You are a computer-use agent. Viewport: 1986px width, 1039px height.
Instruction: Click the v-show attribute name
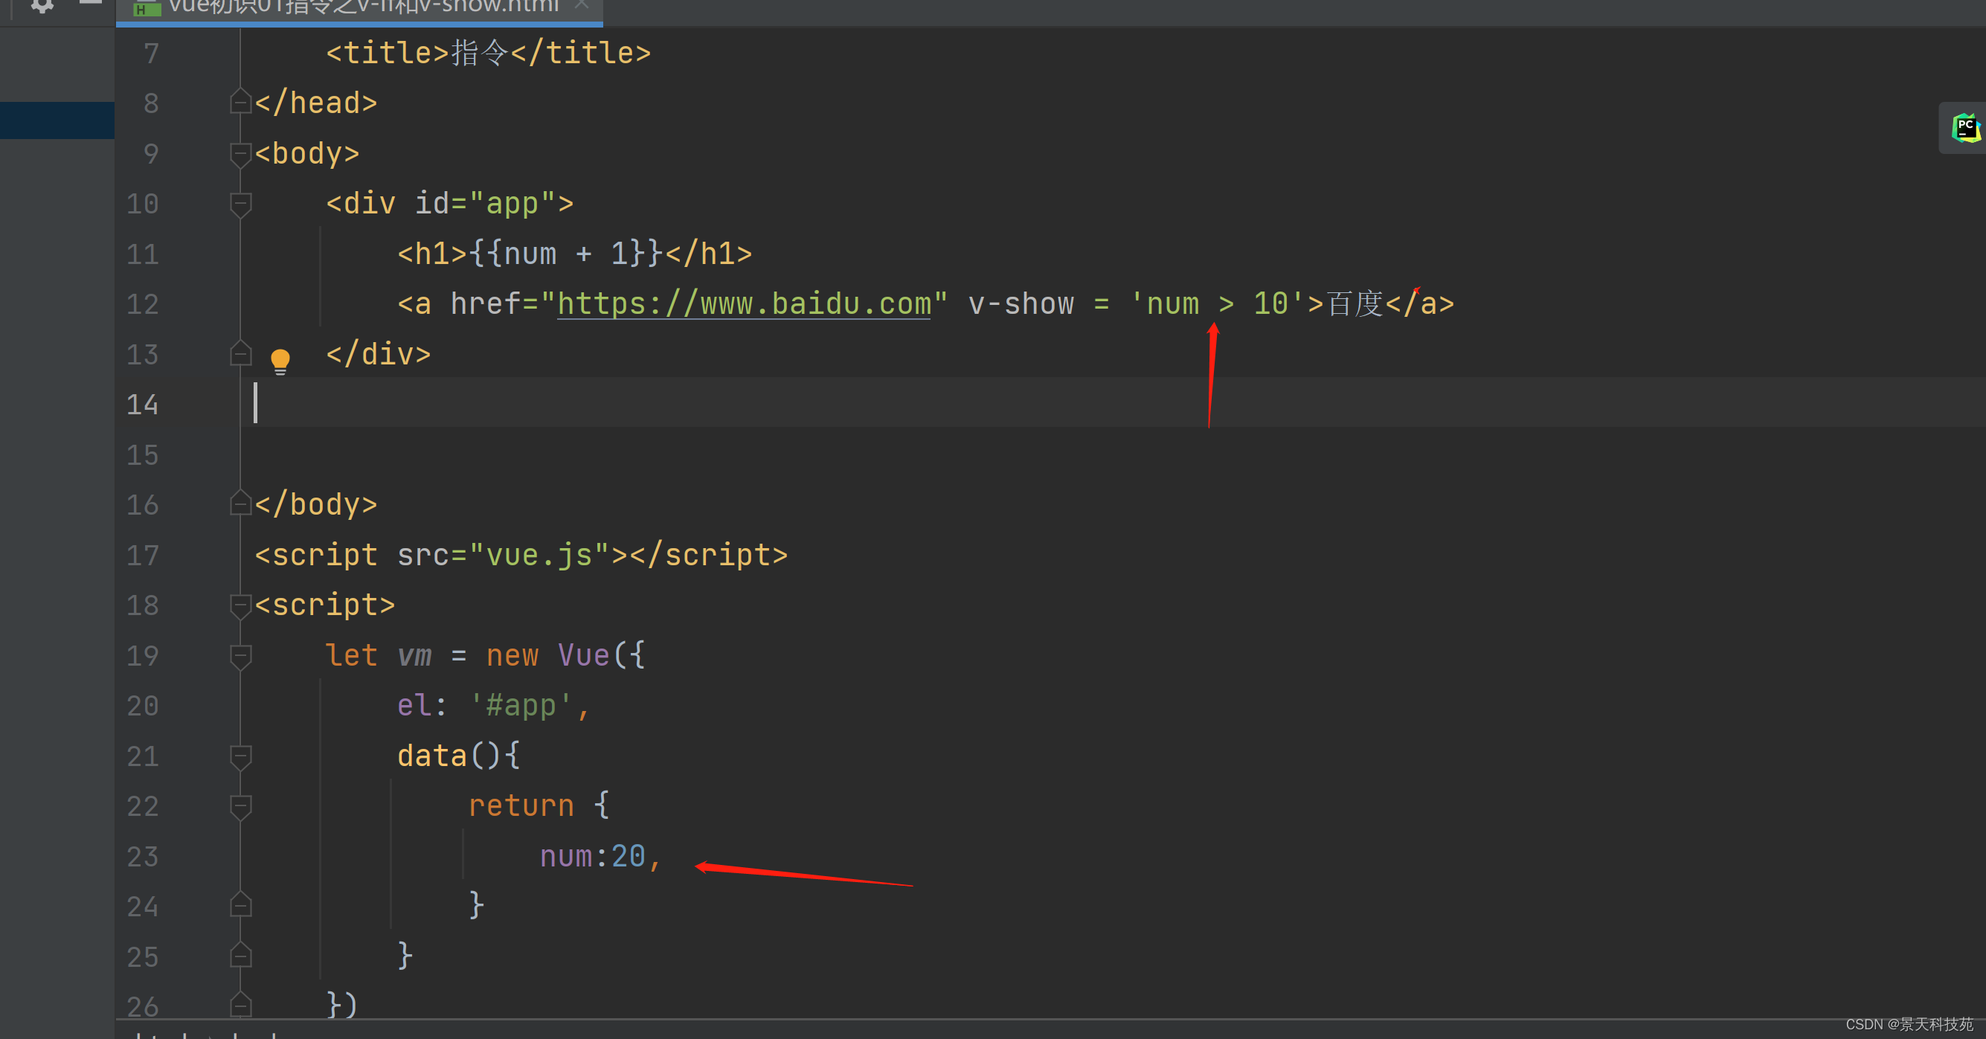[x=1021, y=303]
